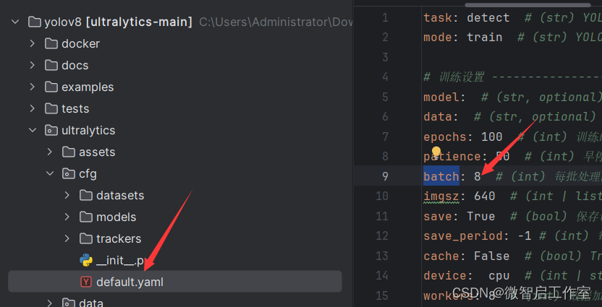Expand the data folder at bottom
Image resolution: width=602 pixels, height=307 pixels.
click(50, 303)
